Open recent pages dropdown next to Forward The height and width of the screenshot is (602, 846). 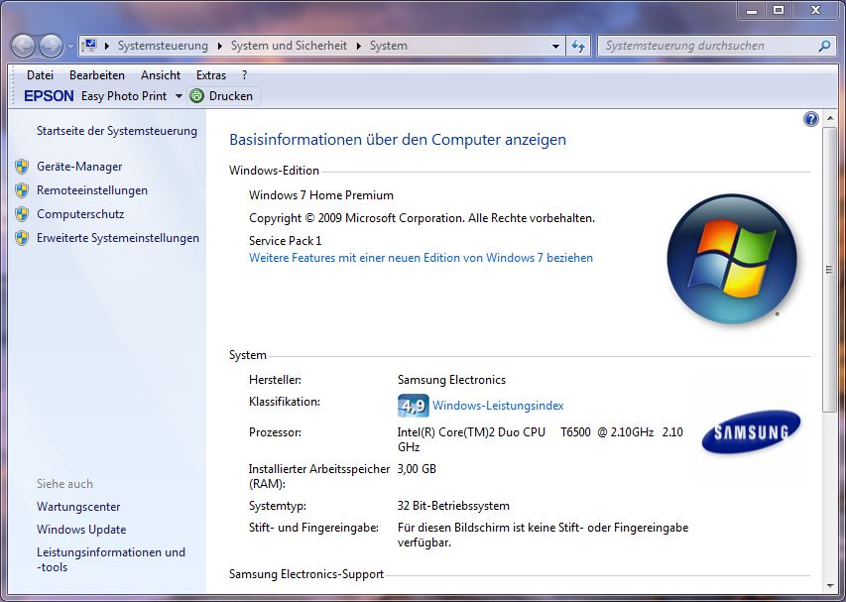pos(70,47)
